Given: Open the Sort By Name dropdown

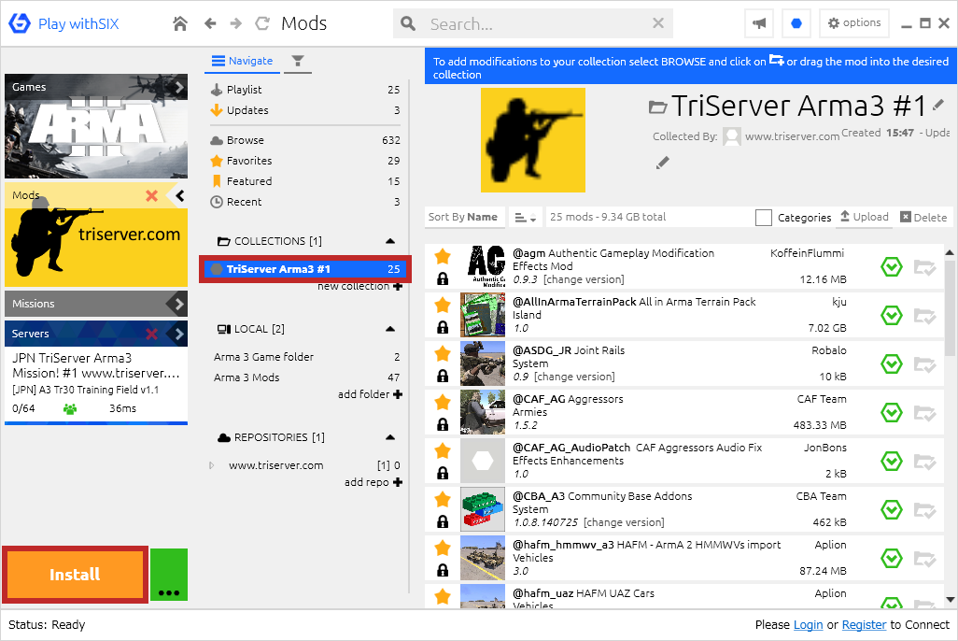Looking at the screenshot, I should (x=464, y=217).
